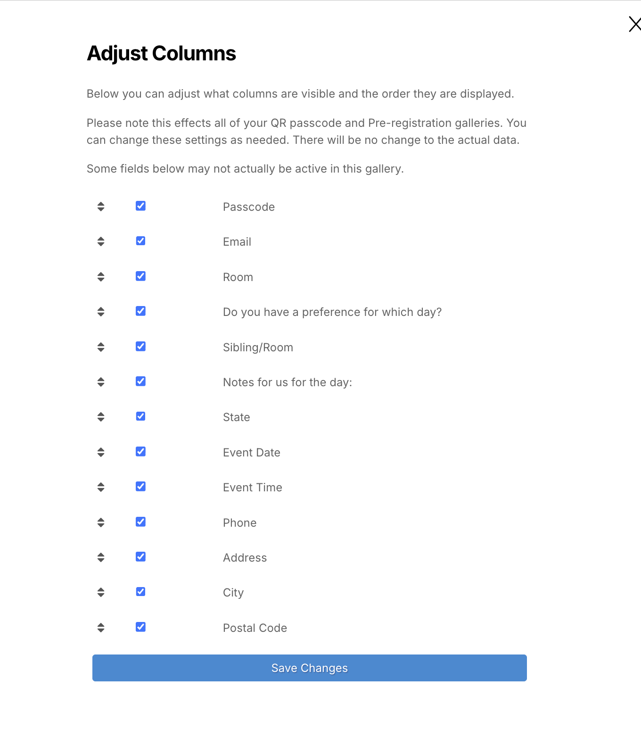Uncheck the Event Time checkbox
This screenshot has height=729, width=641.
coord(140,487)
